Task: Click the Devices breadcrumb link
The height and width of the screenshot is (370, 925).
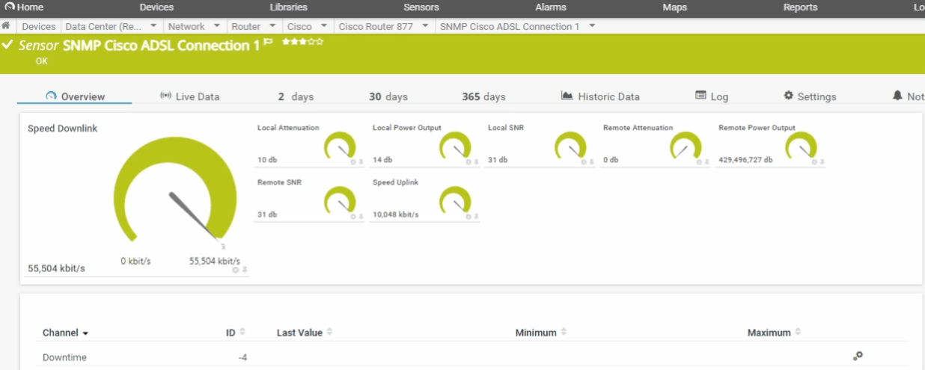Action: 39,26
